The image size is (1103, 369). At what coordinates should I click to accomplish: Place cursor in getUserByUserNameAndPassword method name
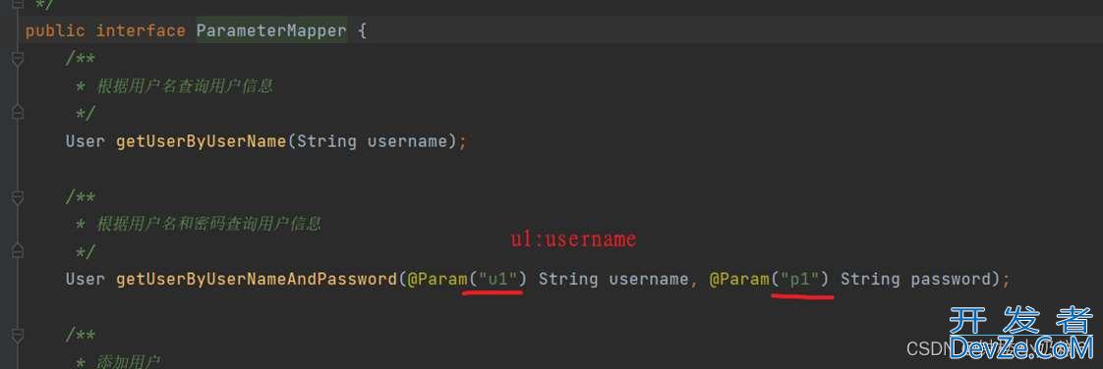pyautogui.click(x=257, y=279)
